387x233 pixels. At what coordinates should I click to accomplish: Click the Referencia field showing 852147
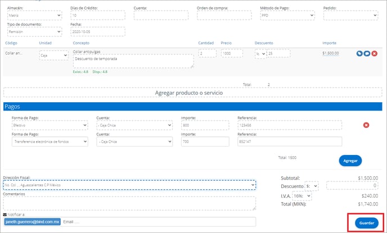point(290,141)
